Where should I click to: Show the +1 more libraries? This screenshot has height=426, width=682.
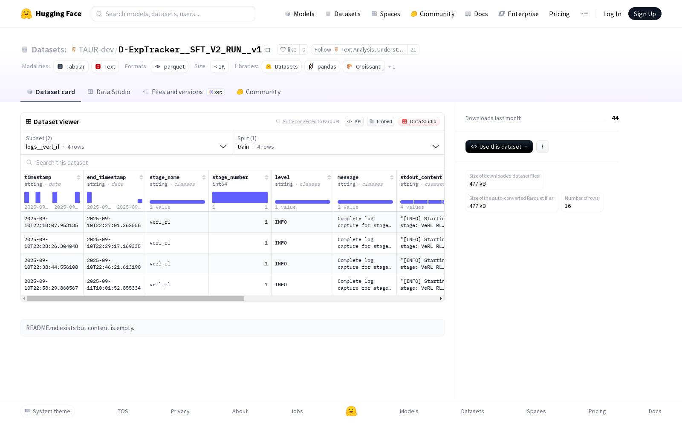click(x=392, y=66)
